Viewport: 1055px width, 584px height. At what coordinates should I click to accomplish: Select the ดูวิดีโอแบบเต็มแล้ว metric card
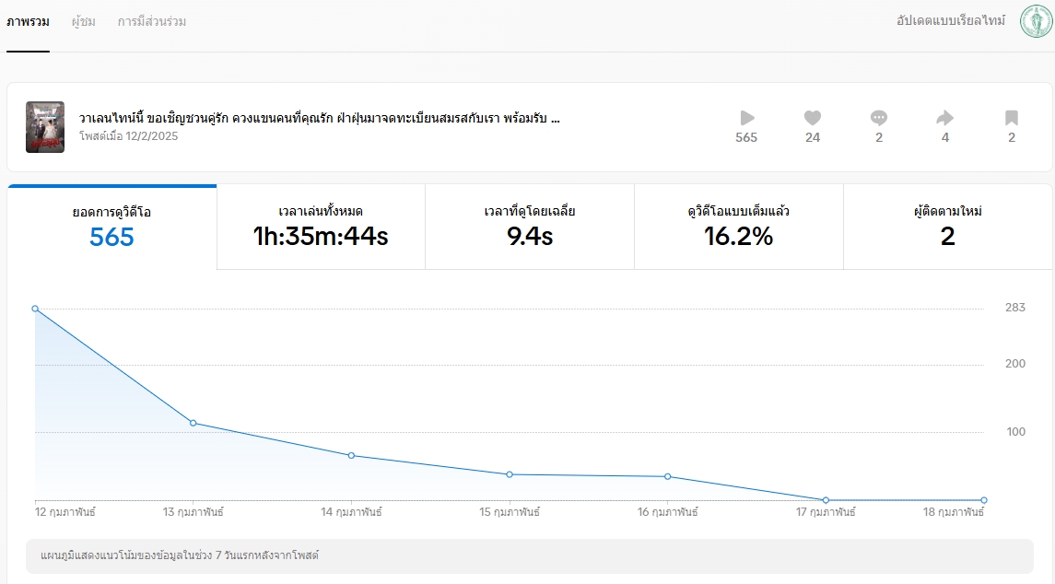pyautogui.click(x=738, y=227)
